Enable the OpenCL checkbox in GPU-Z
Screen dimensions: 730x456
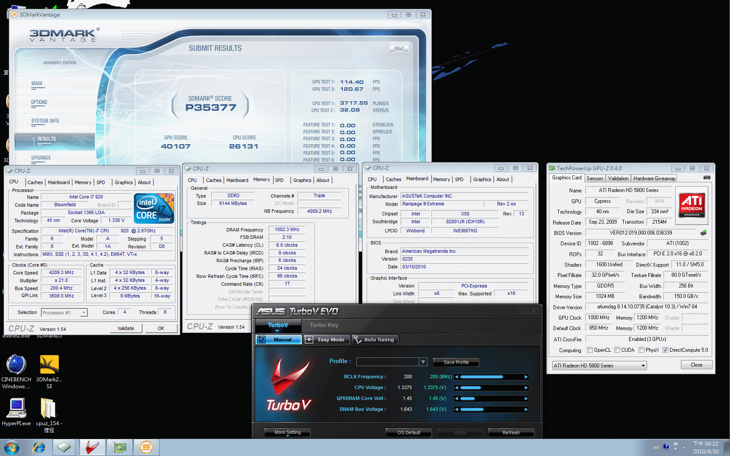click(590, 350)
